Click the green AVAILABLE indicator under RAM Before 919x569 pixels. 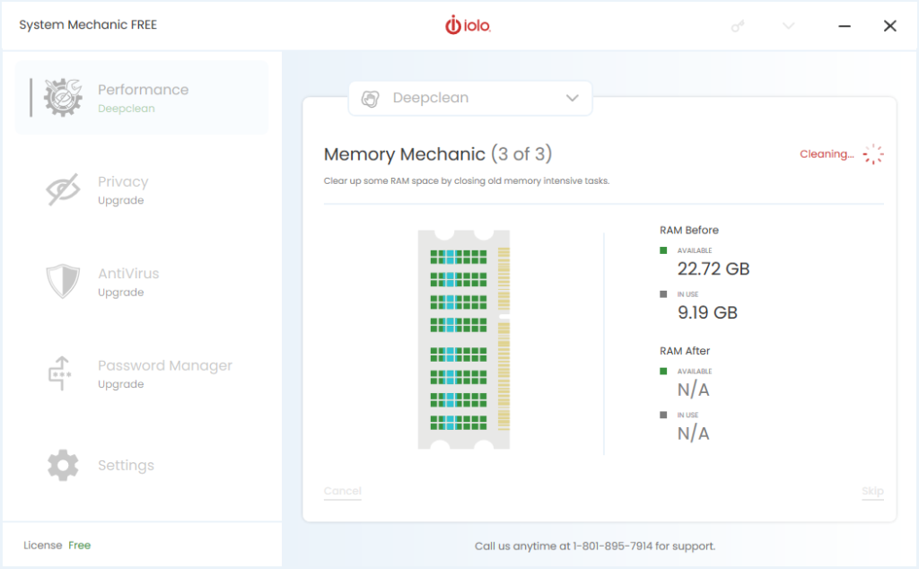coord(665,249)
